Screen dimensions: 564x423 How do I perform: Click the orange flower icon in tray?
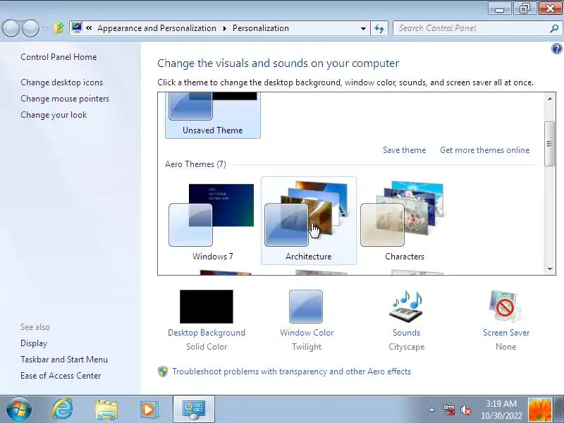click(x=540, y=410)
